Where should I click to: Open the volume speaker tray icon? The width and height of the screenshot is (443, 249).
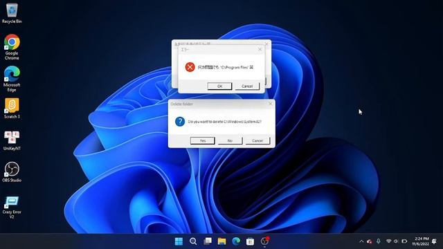[x=396, y=241]
